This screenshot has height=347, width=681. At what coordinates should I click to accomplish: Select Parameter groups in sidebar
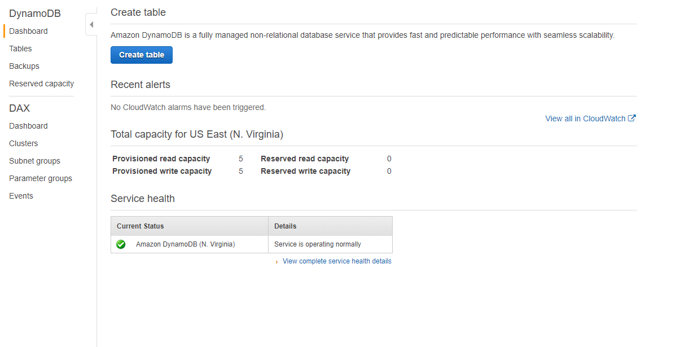41,178
